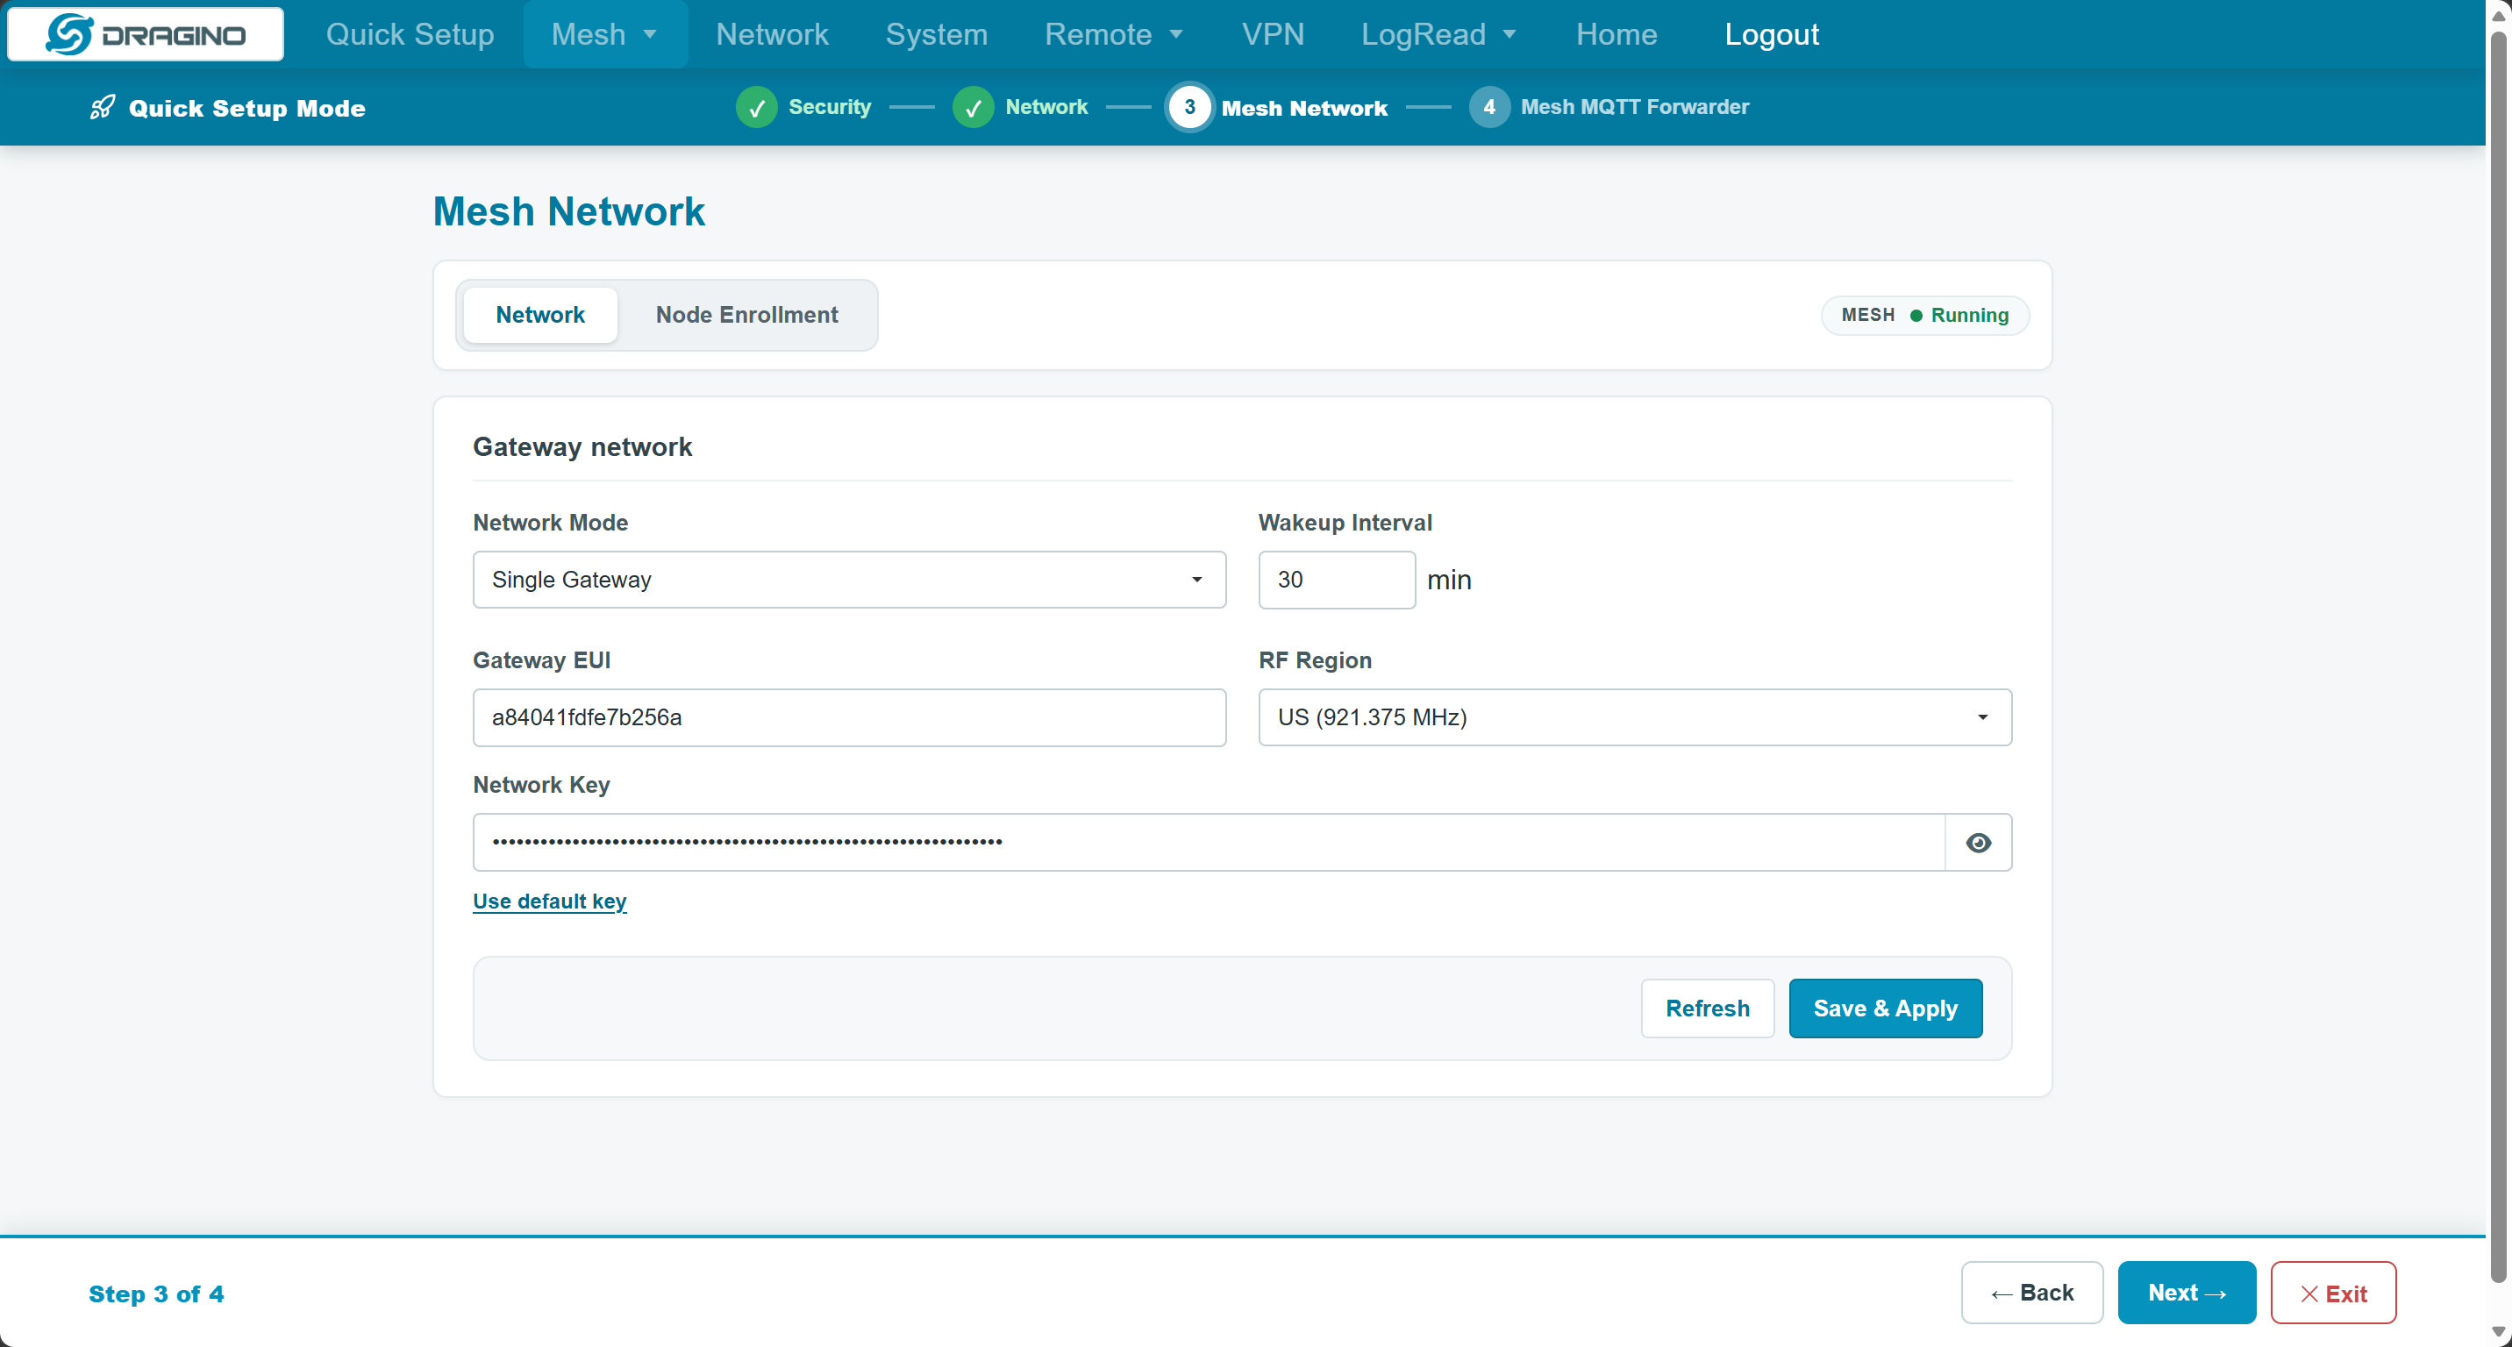Click the Mesh MQTT Forwarder step label
Screen dimensions: 2512x1347
tap(1634, 107)
